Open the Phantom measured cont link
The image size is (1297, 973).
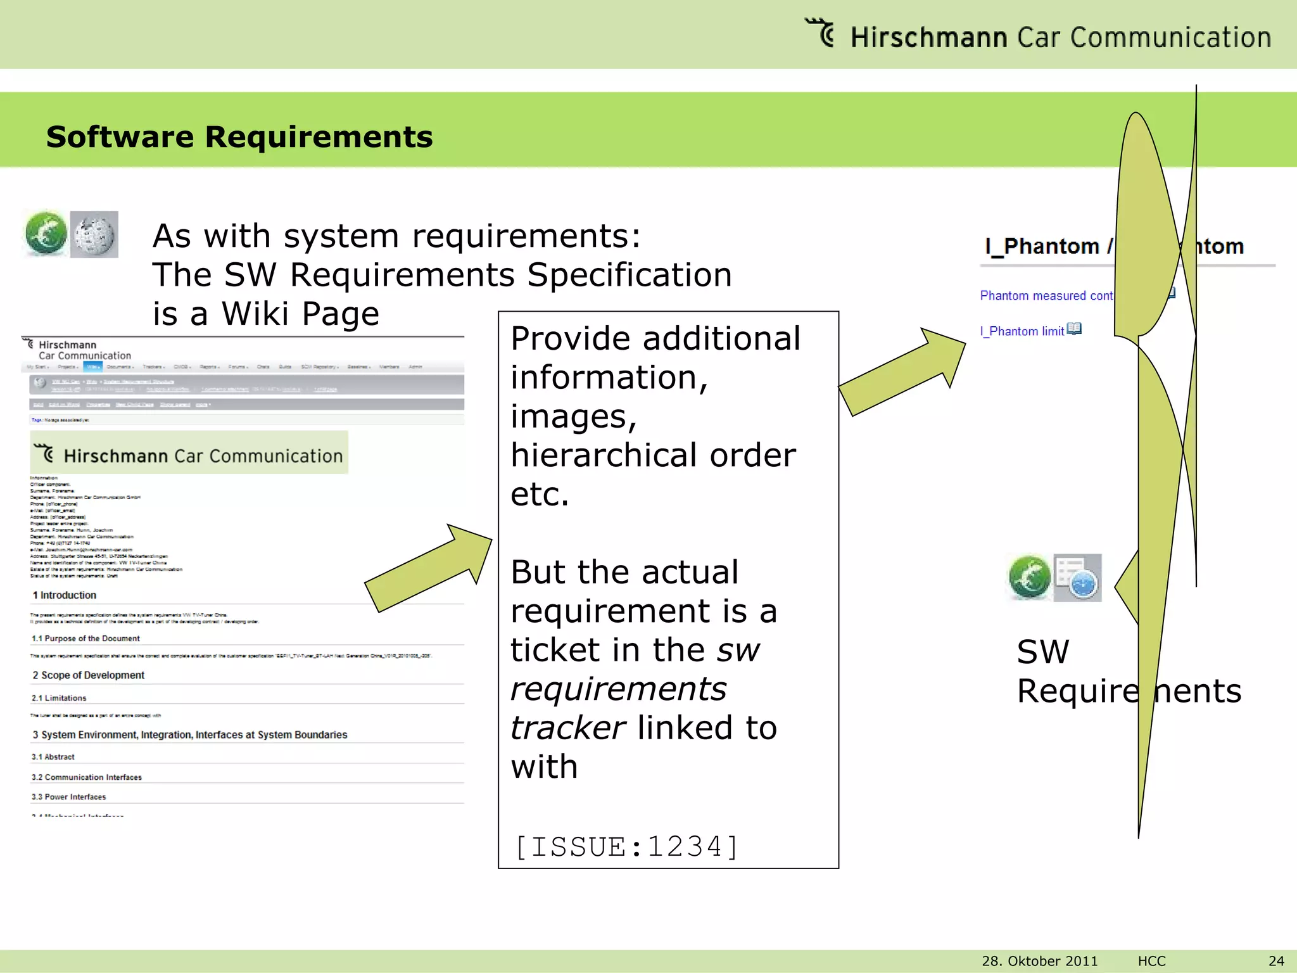tap(1046, 295)
